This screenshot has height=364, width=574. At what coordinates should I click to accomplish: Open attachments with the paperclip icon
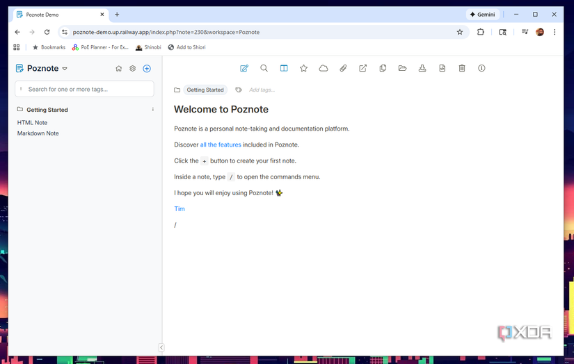pyautogui.click(x=343, y=68)
